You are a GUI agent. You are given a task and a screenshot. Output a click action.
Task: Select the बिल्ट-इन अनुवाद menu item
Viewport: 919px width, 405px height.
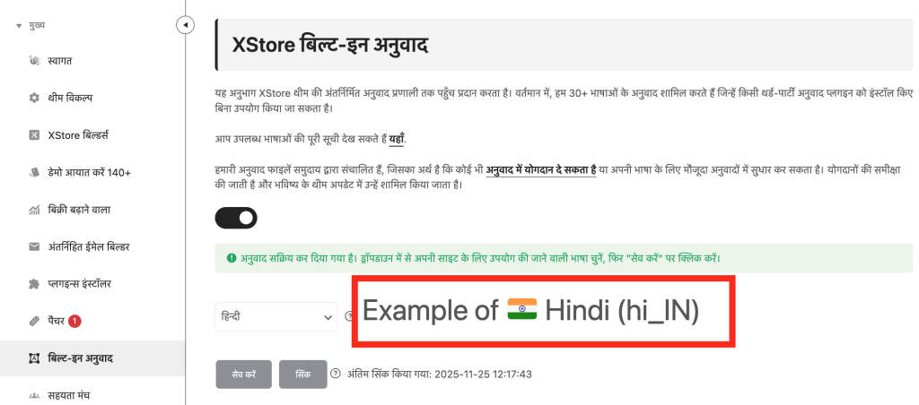tap(80, 358)
